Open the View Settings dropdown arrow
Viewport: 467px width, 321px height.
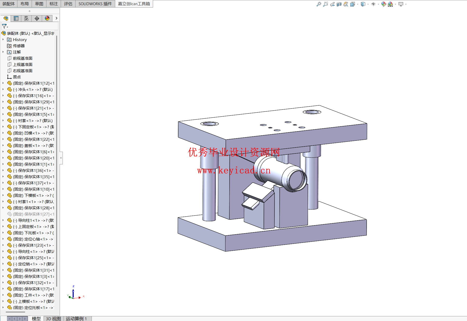(x=406, y=4)
